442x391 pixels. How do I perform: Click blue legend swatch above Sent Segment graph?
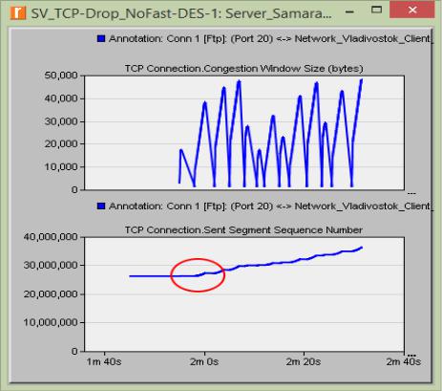click(101, 206)
